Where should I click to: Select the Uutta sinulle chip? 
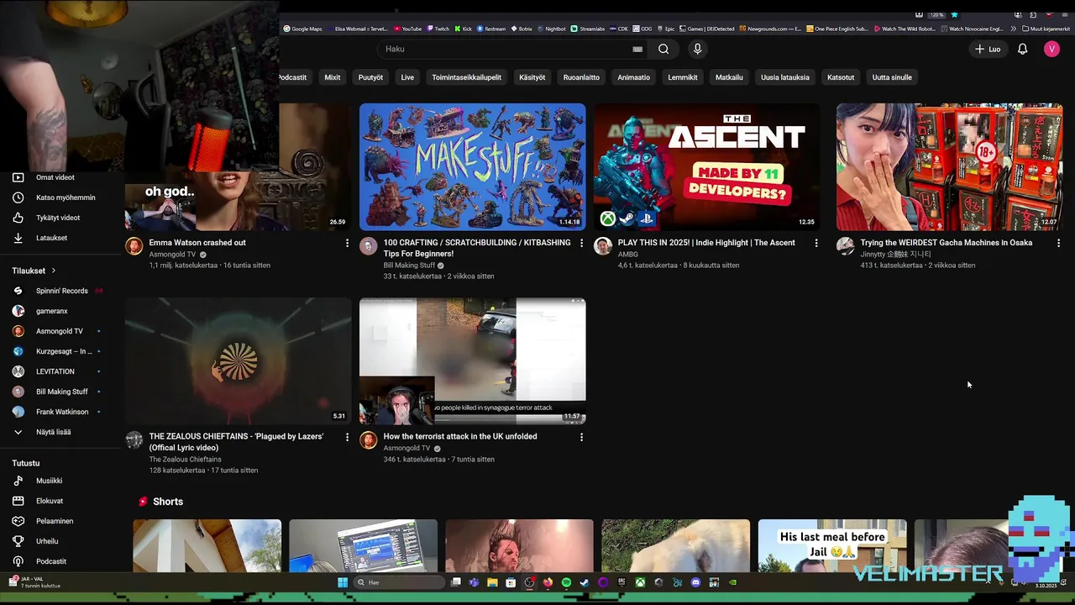coord(892,77)
